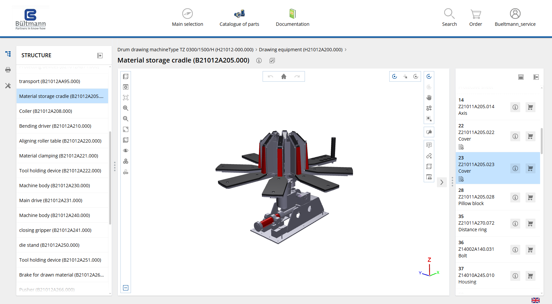Add part 35 Distance ring to cart
This screenshot has height=304, width=552.
point(531,224)
